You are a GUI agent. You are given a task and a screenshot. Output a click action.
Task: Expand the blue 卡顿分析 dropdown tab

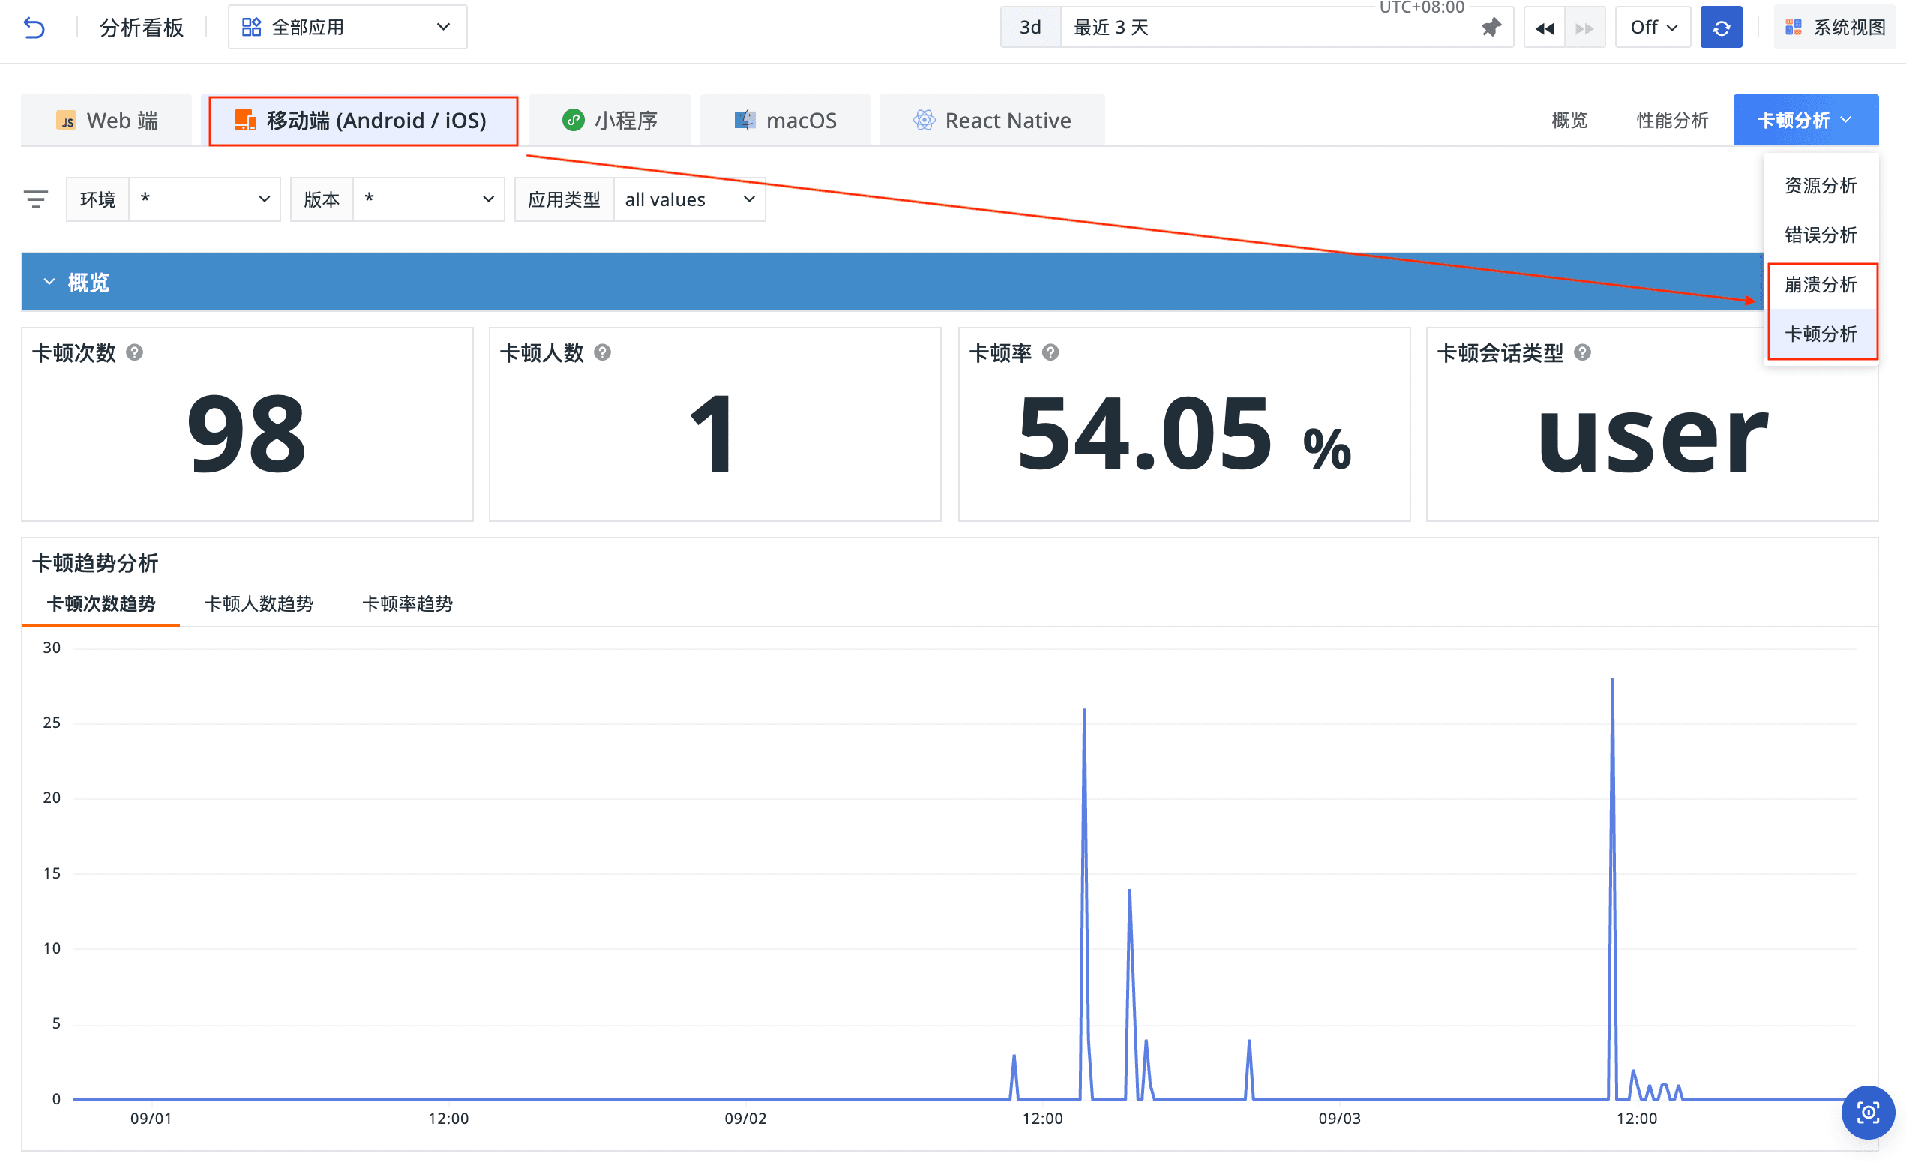pyautogui.click(x=1806, y=120)
